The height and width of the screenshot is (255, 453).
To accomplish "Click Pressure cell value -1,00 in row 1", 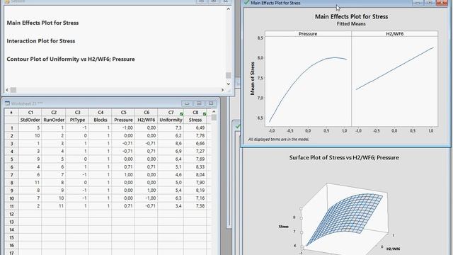I will click(123, 127).
